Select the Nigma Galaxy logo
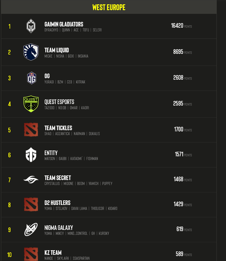226x261 pixels. coord(31,229)
